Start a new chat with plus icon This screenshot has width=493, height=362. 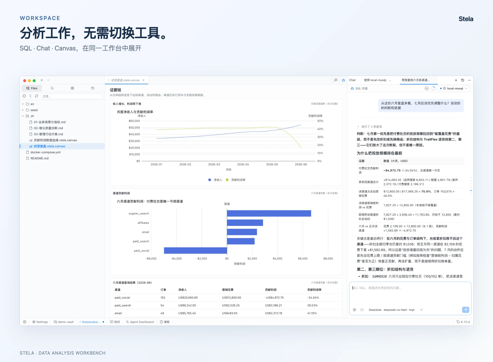pyautogui.click(x=456, y=80)
